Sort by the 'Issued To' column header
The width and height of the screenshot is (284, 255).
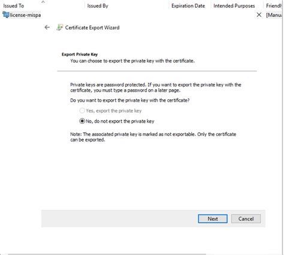pyautogui.click(x=14, y=6)
